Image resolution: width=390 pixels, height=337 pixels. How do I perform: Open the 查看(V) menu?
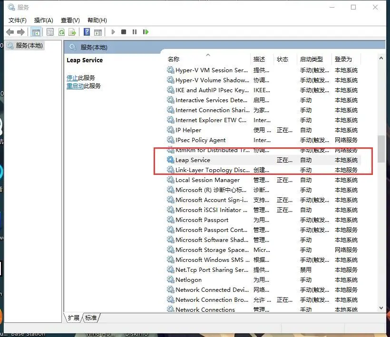point(70,20)
